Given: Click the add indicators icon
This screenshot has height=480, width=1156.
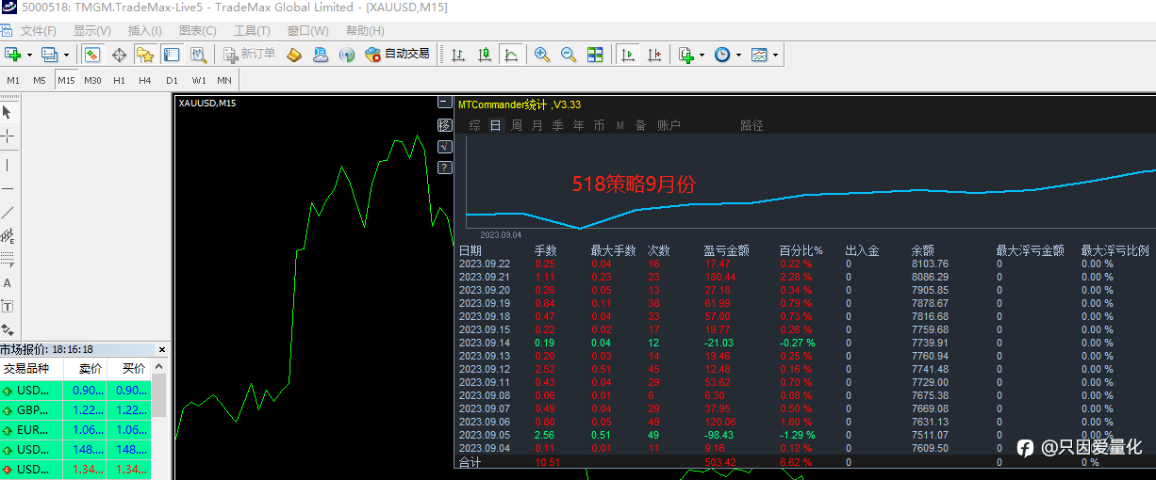Looking at the screenshot, I should [x=686, y=55].
